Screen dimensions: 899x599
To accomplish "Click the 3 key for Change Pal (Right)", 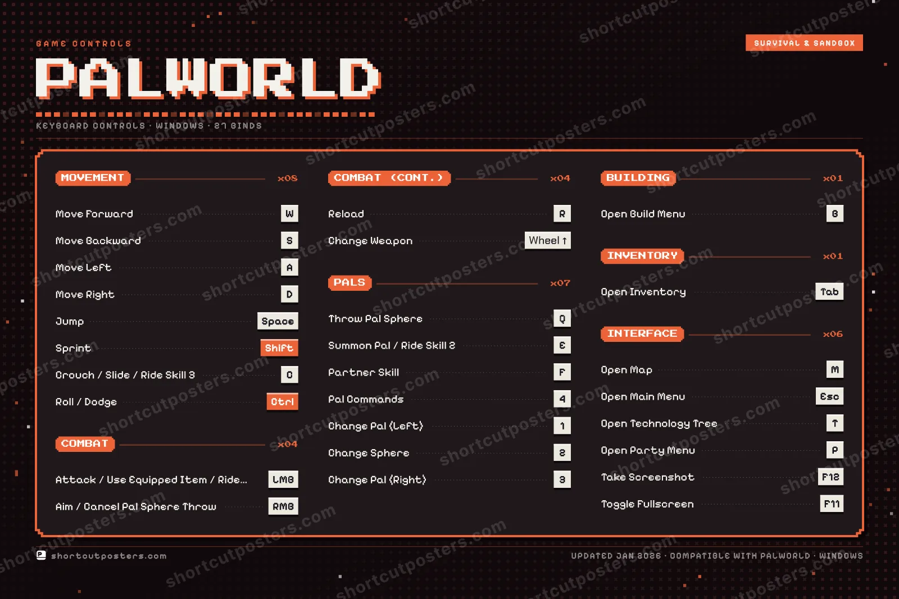I will 562,479.
